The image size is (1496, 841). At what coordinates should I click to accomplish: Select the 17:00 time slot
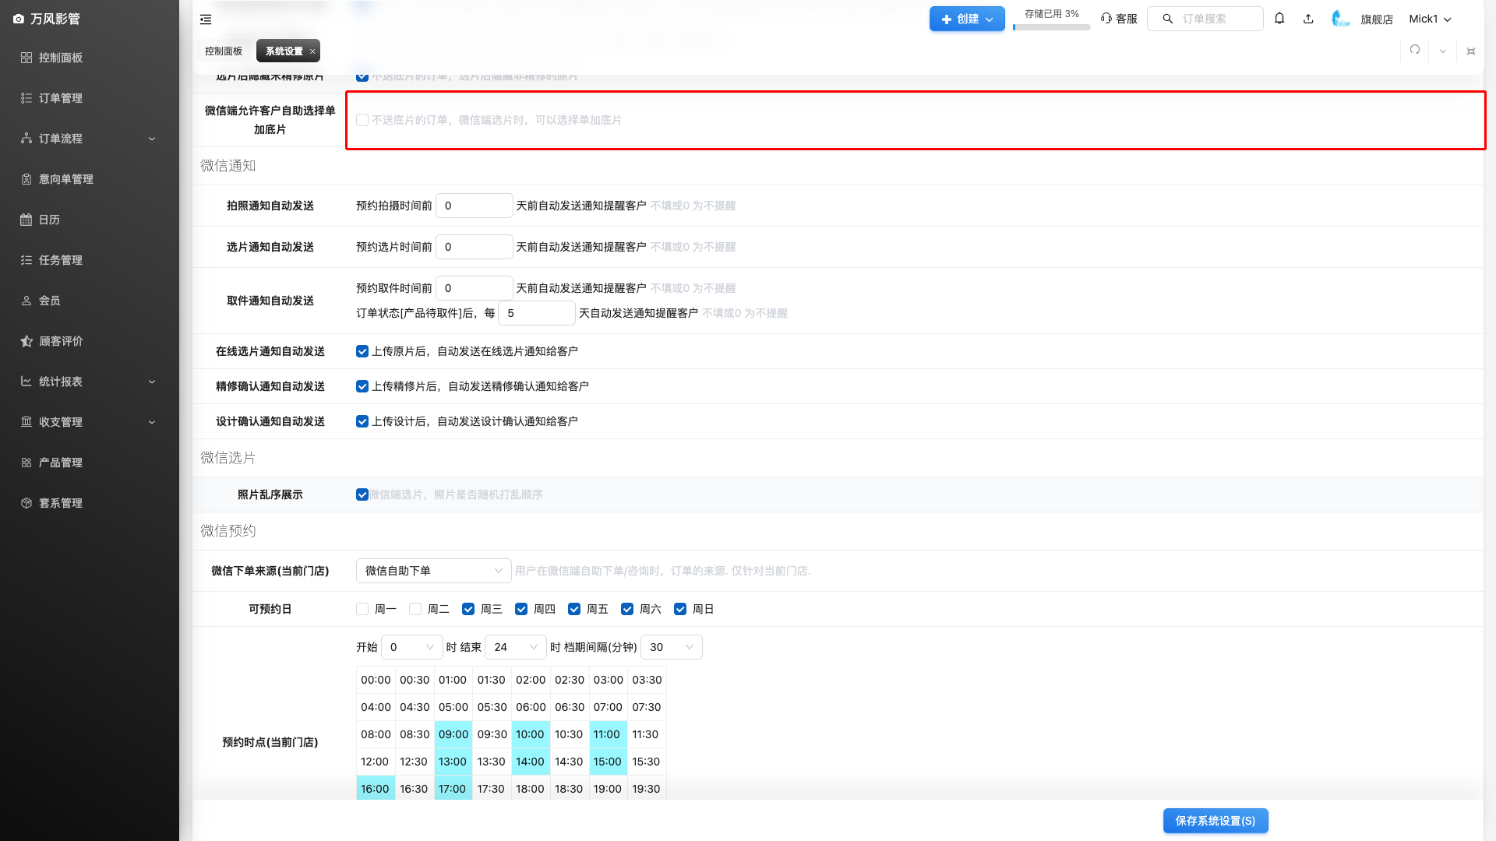(x=453, y=789)
